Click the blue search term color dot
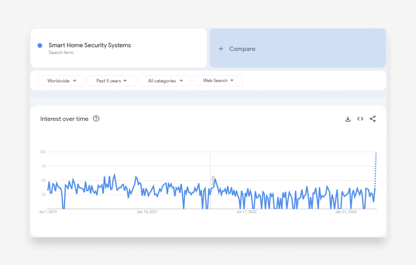The height and width of the screenshot is (265, 416). (40, 46)
